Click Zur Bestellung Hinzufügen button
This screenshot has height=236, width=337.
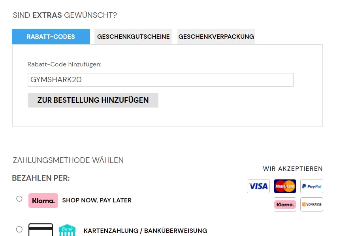[92, 100]
